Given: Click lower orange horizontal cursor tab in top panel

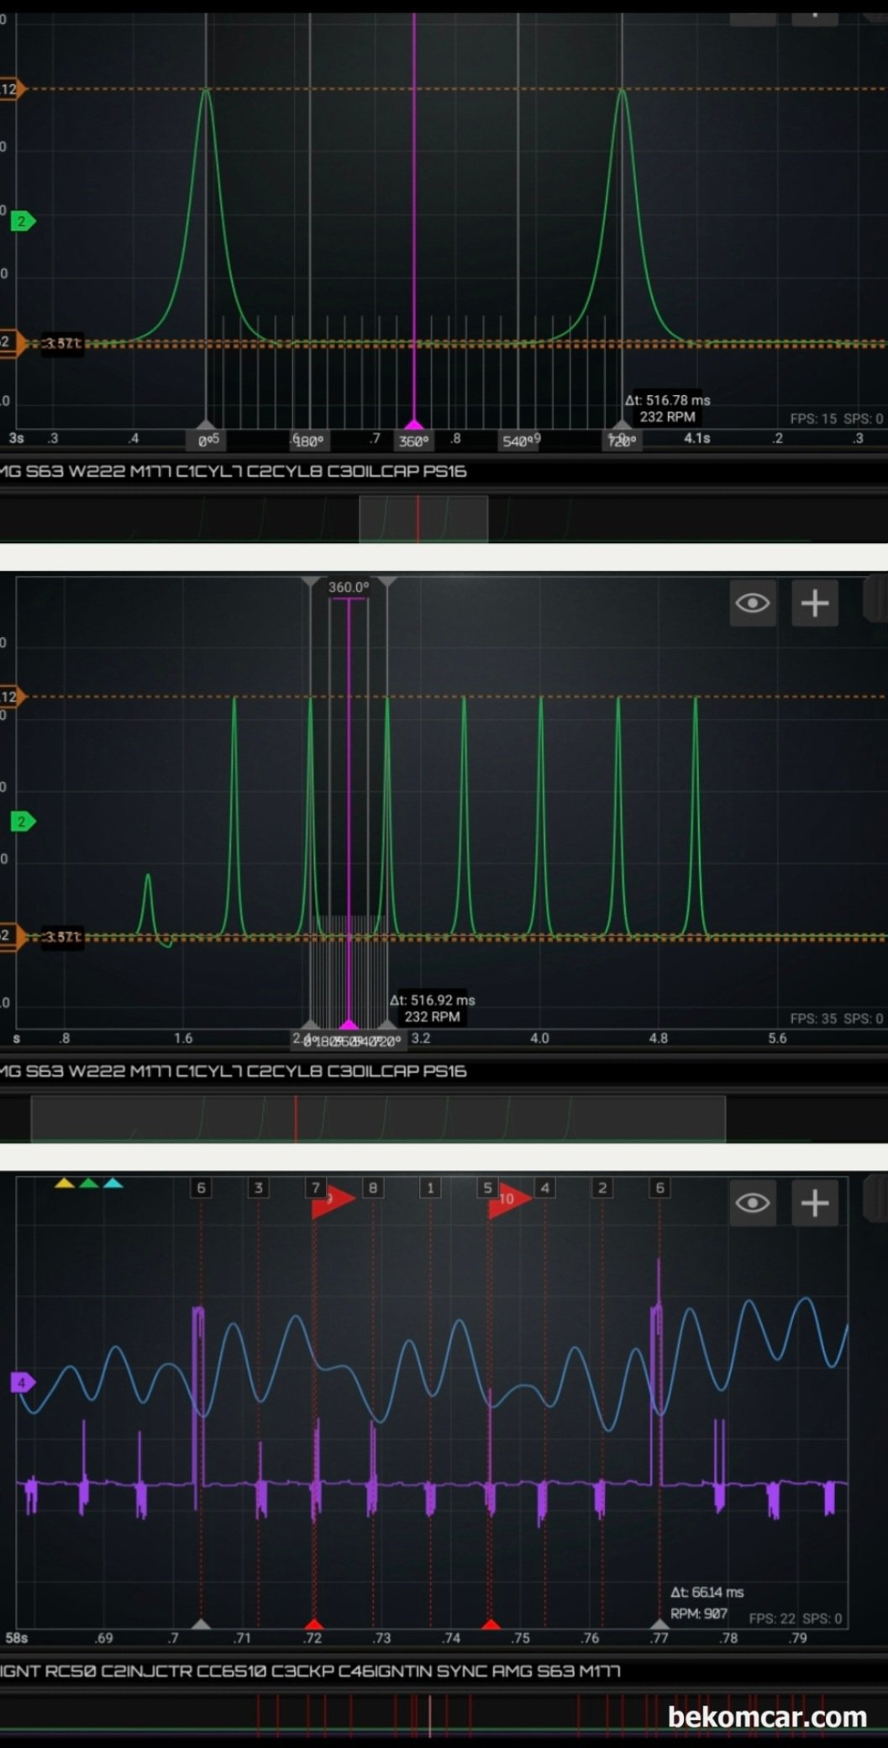Looking at the screenshot, I should (x=12, y=342).
